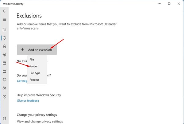Maximize the Windows Security window
The width and height of the screenshot is (184, 124).
[169, 4]
